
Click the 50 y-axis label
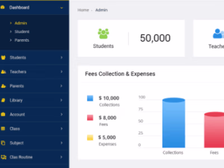click(141, 121)
